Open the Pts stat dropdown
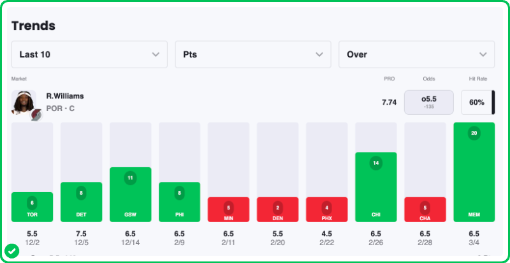The height and width of the screenshot is (263, 510). point(253,55)
